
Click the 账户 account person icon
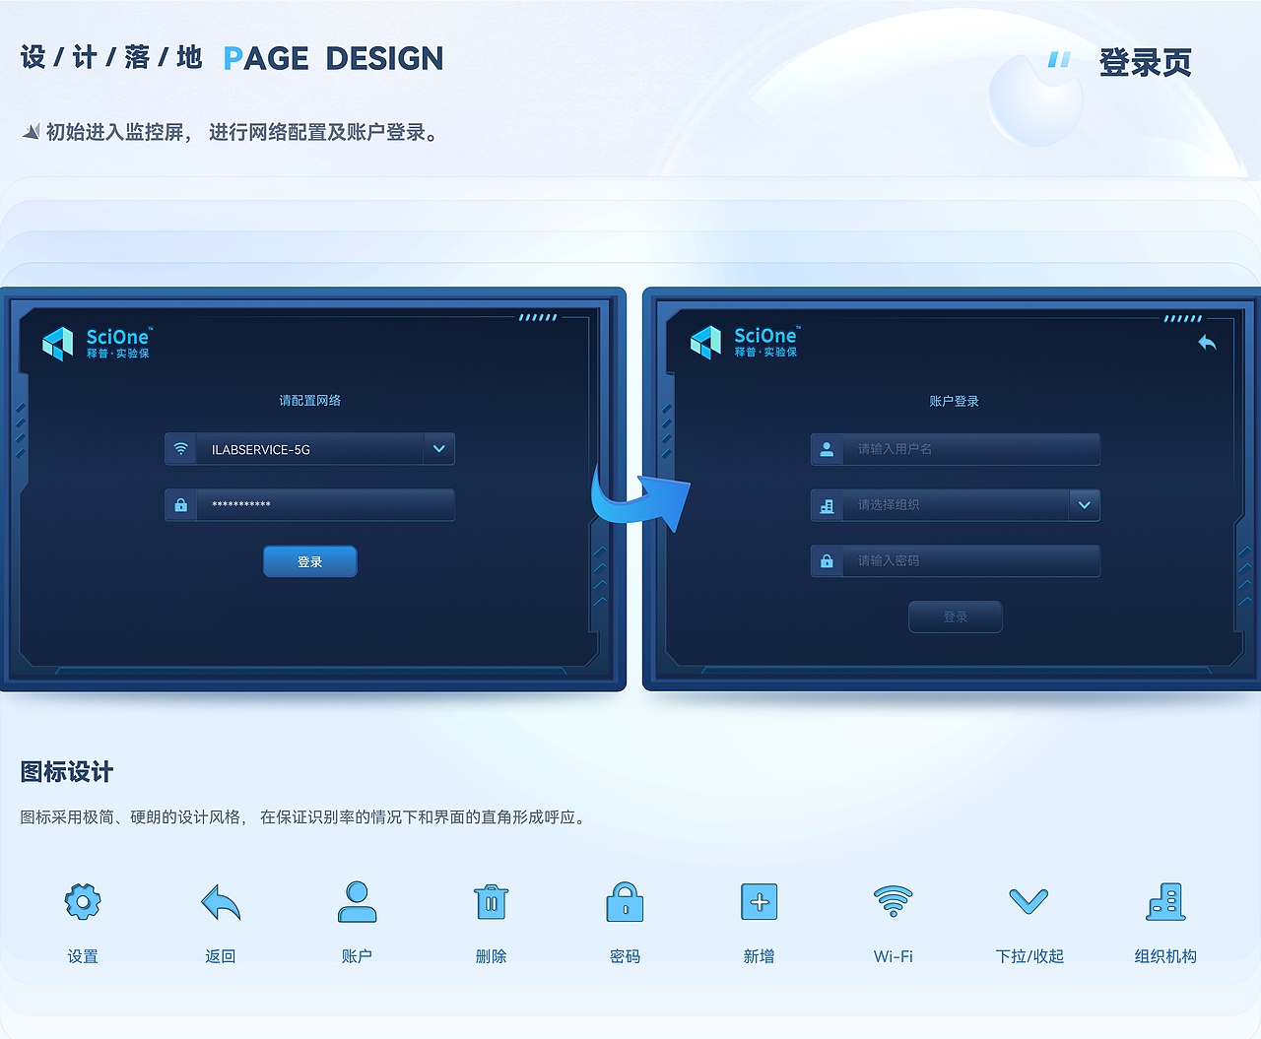(x=356, y=901)
